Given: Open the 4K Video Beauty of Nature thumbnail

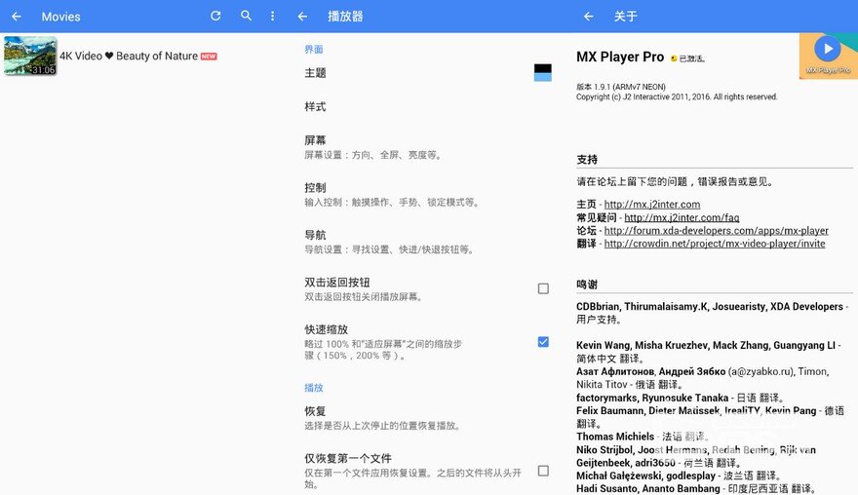Looking at the screenshot, I should (x=30, y=56).
